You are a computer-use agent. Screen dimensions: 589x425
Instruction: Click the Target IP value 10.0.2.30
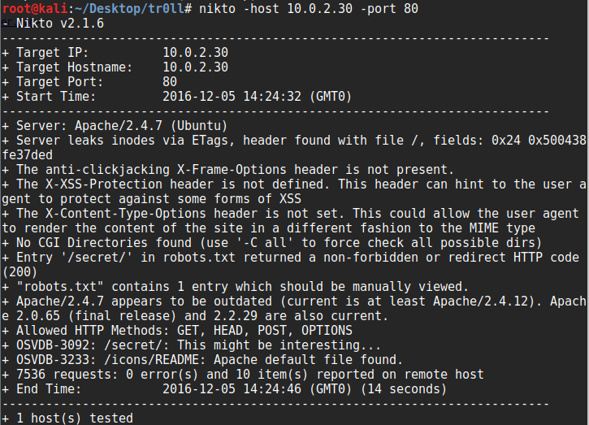(195, 52)
